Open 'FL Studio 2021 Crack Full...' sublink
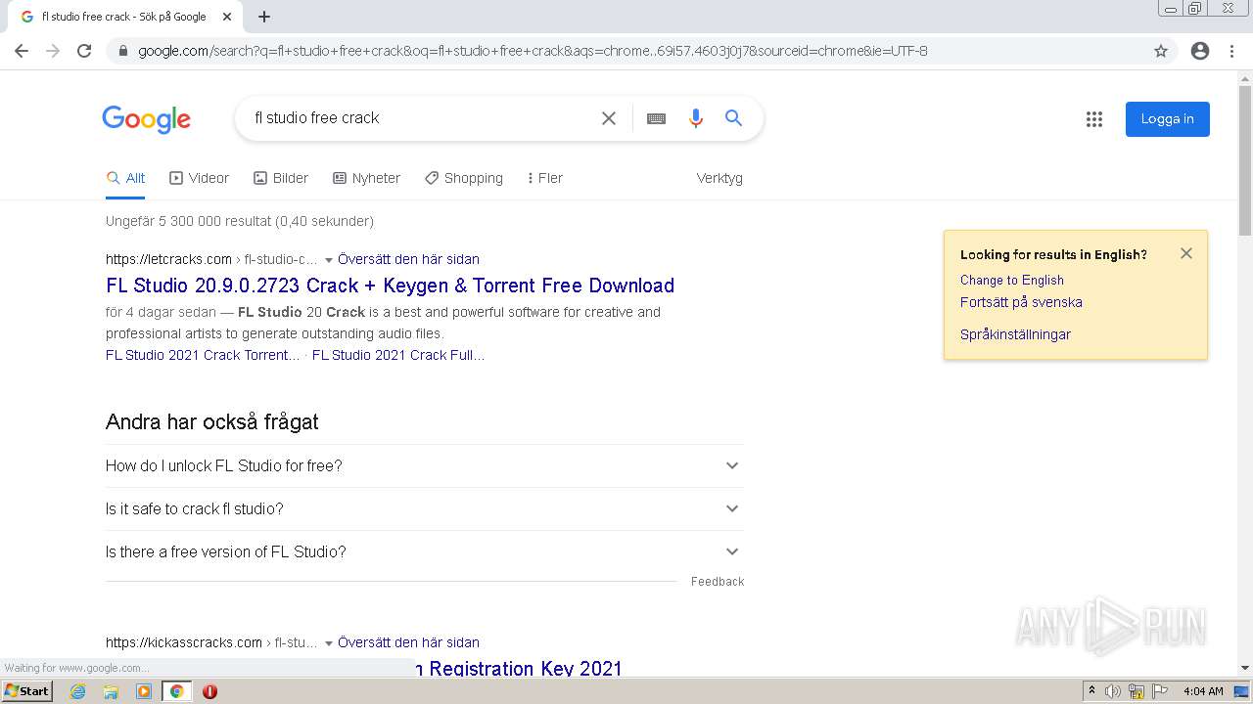Image resolution: width=1253 pixels, height=704 pixels. [398, 355]
